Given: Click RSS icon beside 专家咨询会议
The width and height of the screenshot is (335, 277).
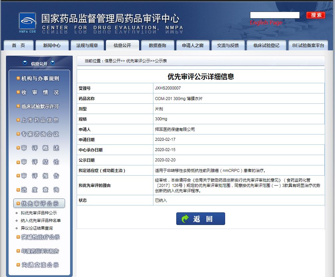Looking at the screenshot, I should (18, 134).
